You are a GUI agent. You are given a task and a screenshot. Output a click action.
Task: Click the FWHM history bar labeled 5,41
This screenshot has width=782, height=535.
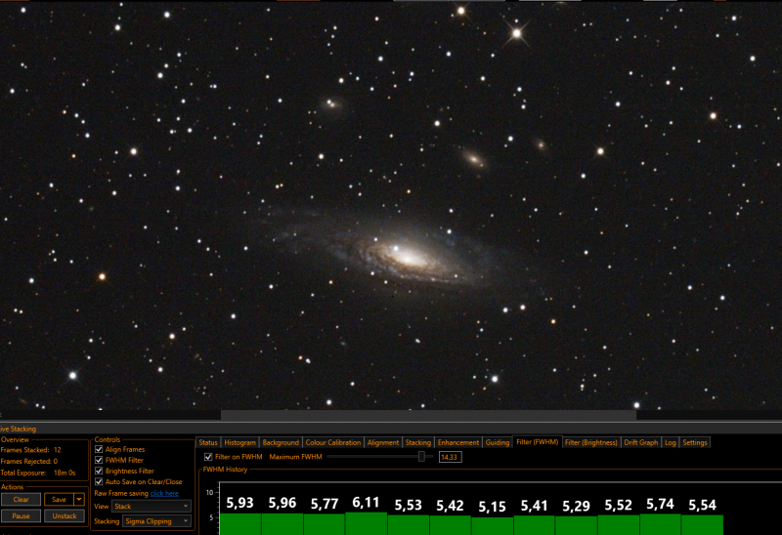[534, 525]
